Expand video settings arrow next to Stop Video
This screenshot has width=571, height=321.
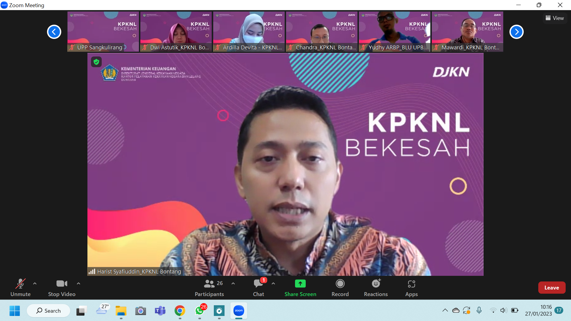(x=79, y=284)
